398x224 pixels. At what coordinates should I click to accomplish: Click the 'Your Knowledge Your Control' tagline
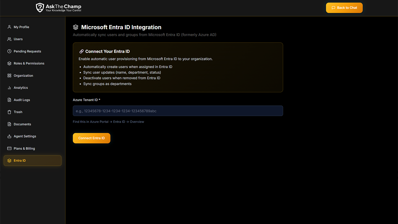tap(63, 11)
